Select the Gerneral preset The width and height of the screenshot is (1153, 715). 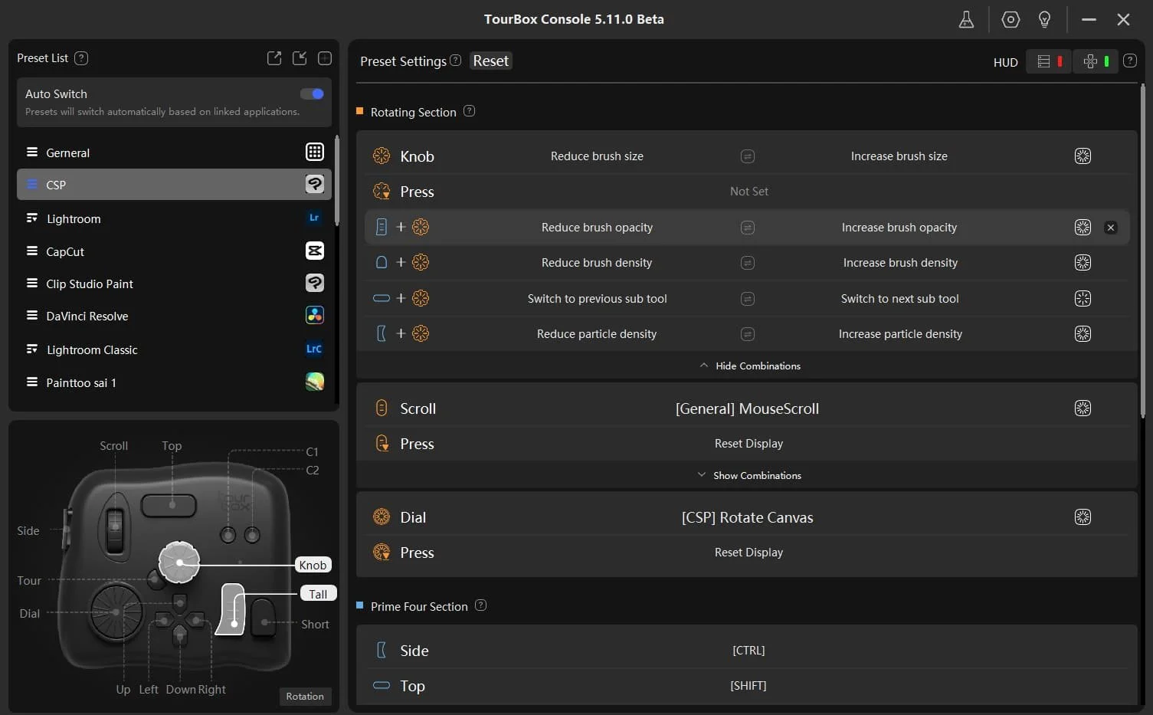[174, 153]
